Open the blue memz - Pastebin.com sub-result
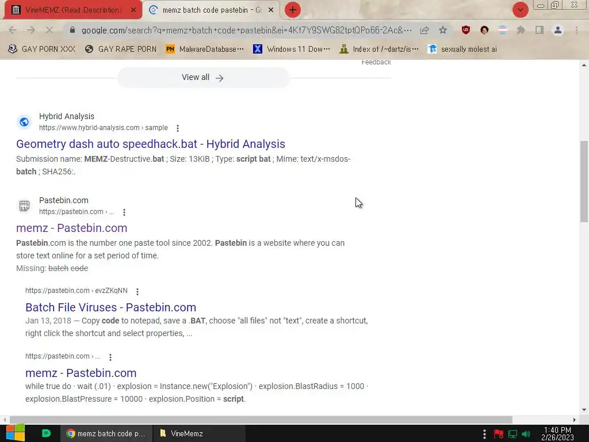 click(81, 373)
